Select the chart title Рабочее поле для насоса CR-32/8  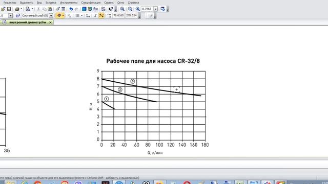[x=153, y=61]
